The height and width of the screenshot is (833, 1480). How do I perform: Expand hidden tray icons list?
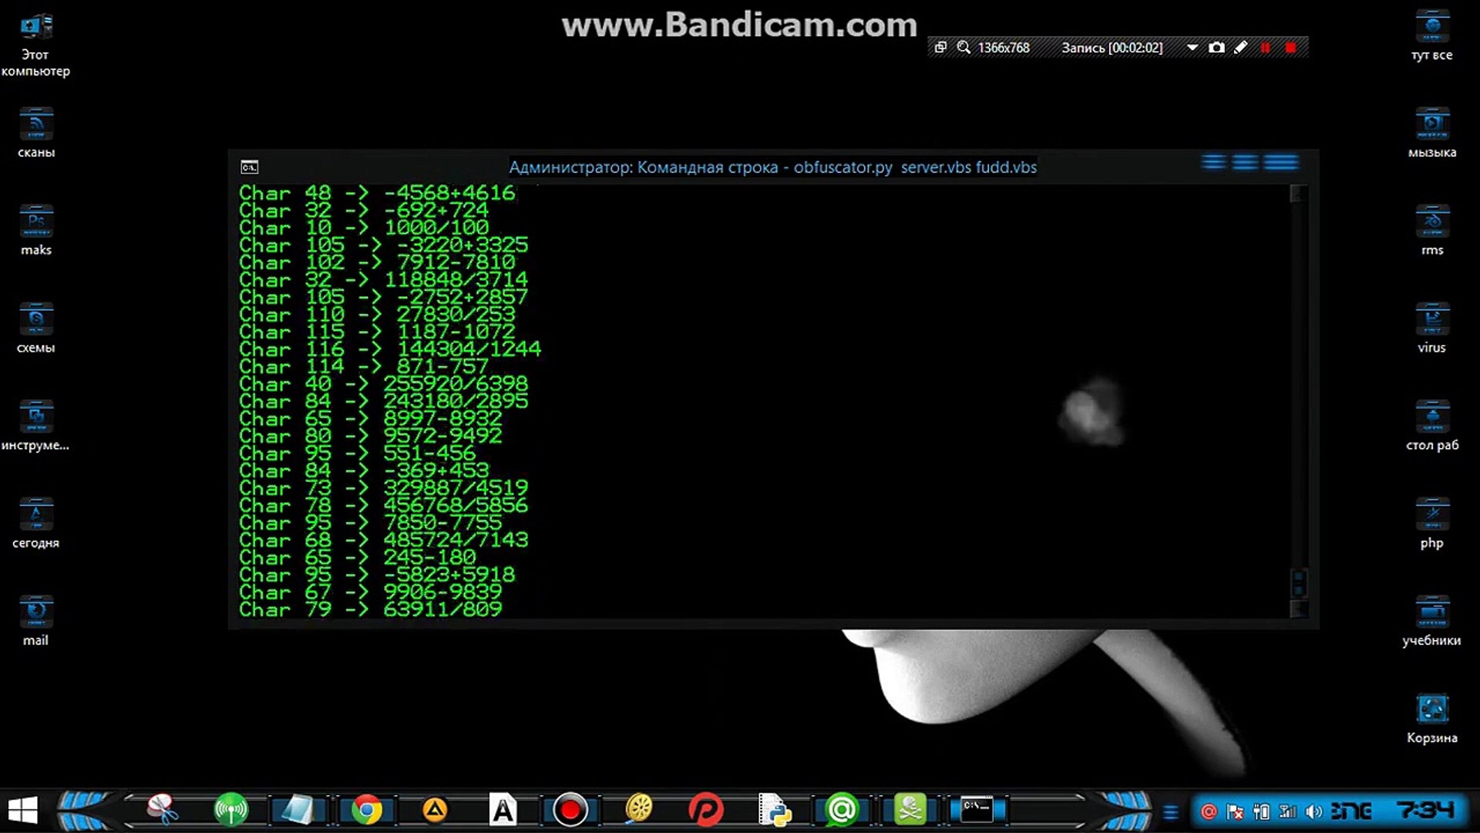pos(1171,811)
